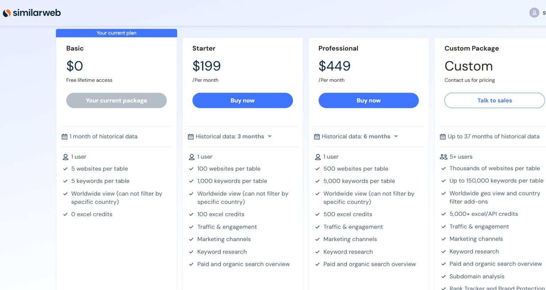546x290 pixels.
Task: Expand Professional historical data 6 months dropdown
Action: [396, 136]
